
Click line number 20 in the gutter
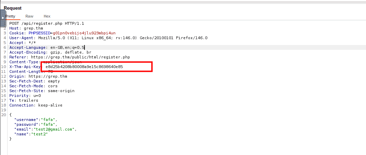pos(4,115)
